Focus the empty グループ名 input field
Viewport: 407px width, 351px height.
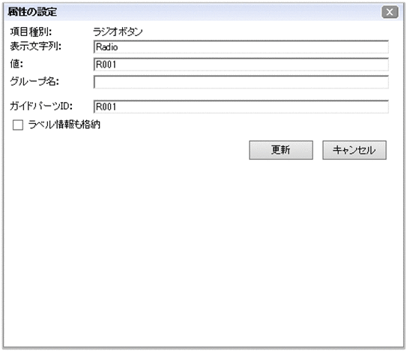tap(241, 82)
